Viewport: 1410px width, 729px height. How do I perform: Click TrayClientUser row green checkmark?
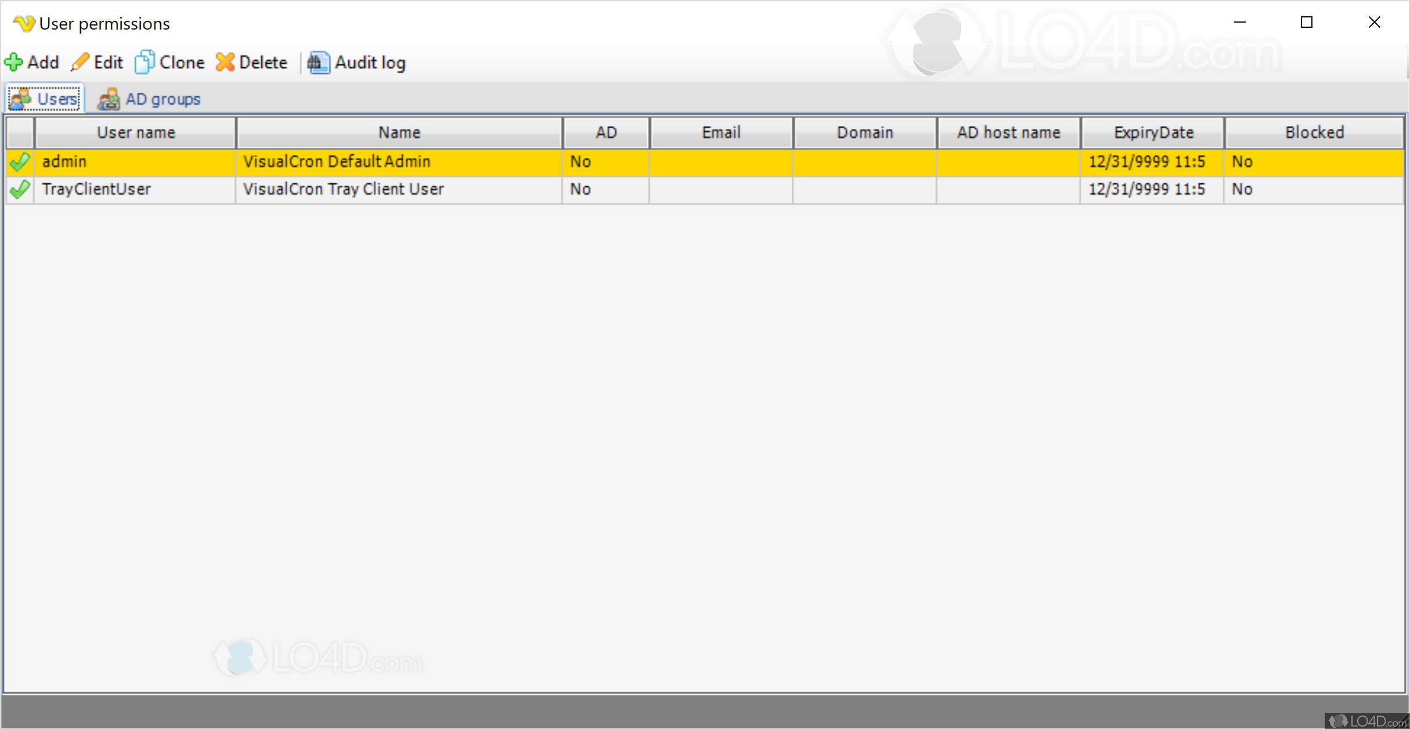(x=20, y=189)
